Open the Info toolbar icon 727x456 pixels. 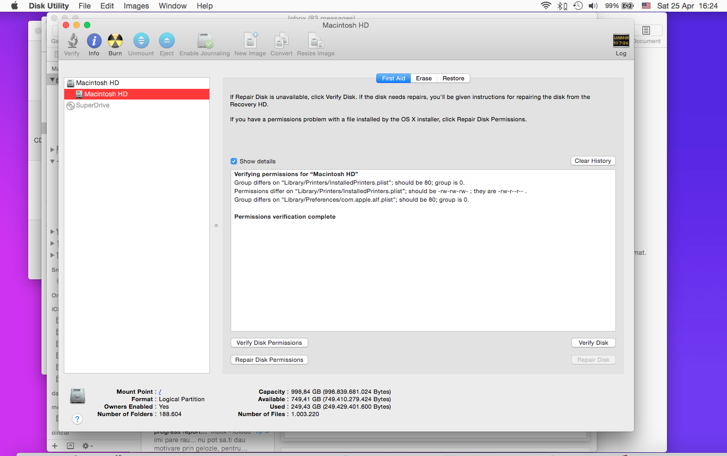pos(94,41)
